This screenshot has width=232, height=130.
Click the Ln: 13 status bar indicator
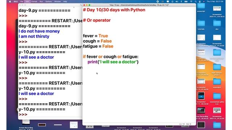[182, 124]
